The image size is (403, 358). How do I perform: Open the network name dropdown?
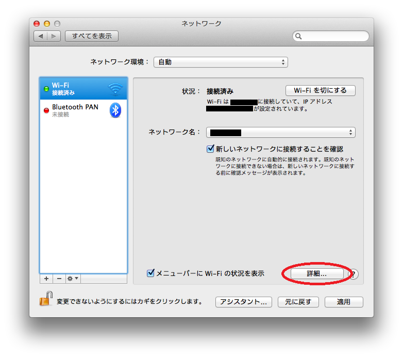[281, 133]
